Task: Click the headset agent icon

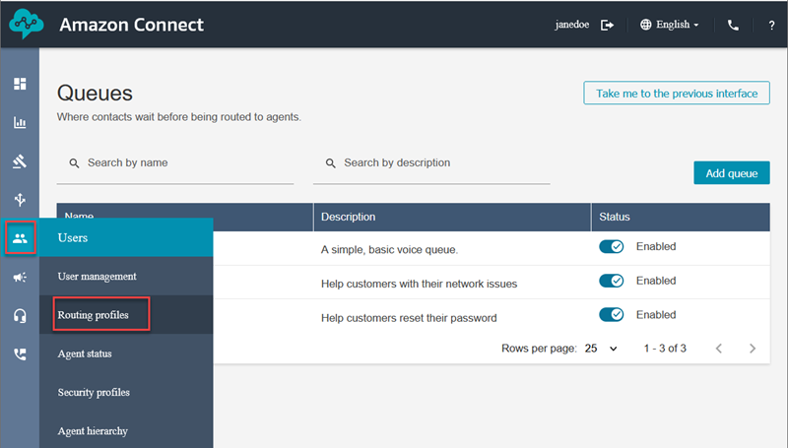Action: (x=19, y=316)
